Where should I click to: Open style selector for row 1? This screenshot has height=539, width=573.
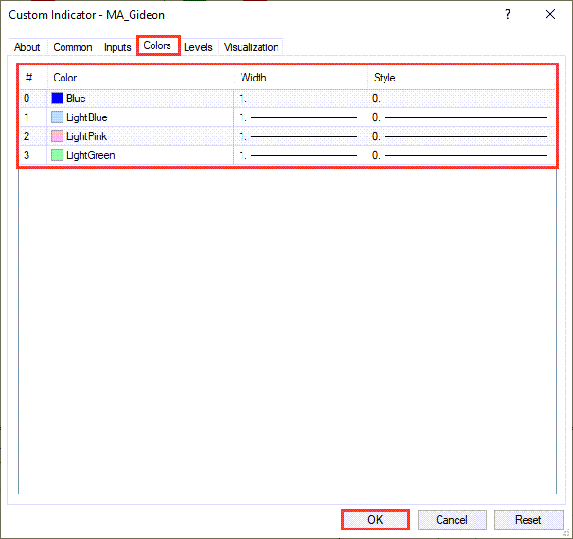click(x=461, y=117)
